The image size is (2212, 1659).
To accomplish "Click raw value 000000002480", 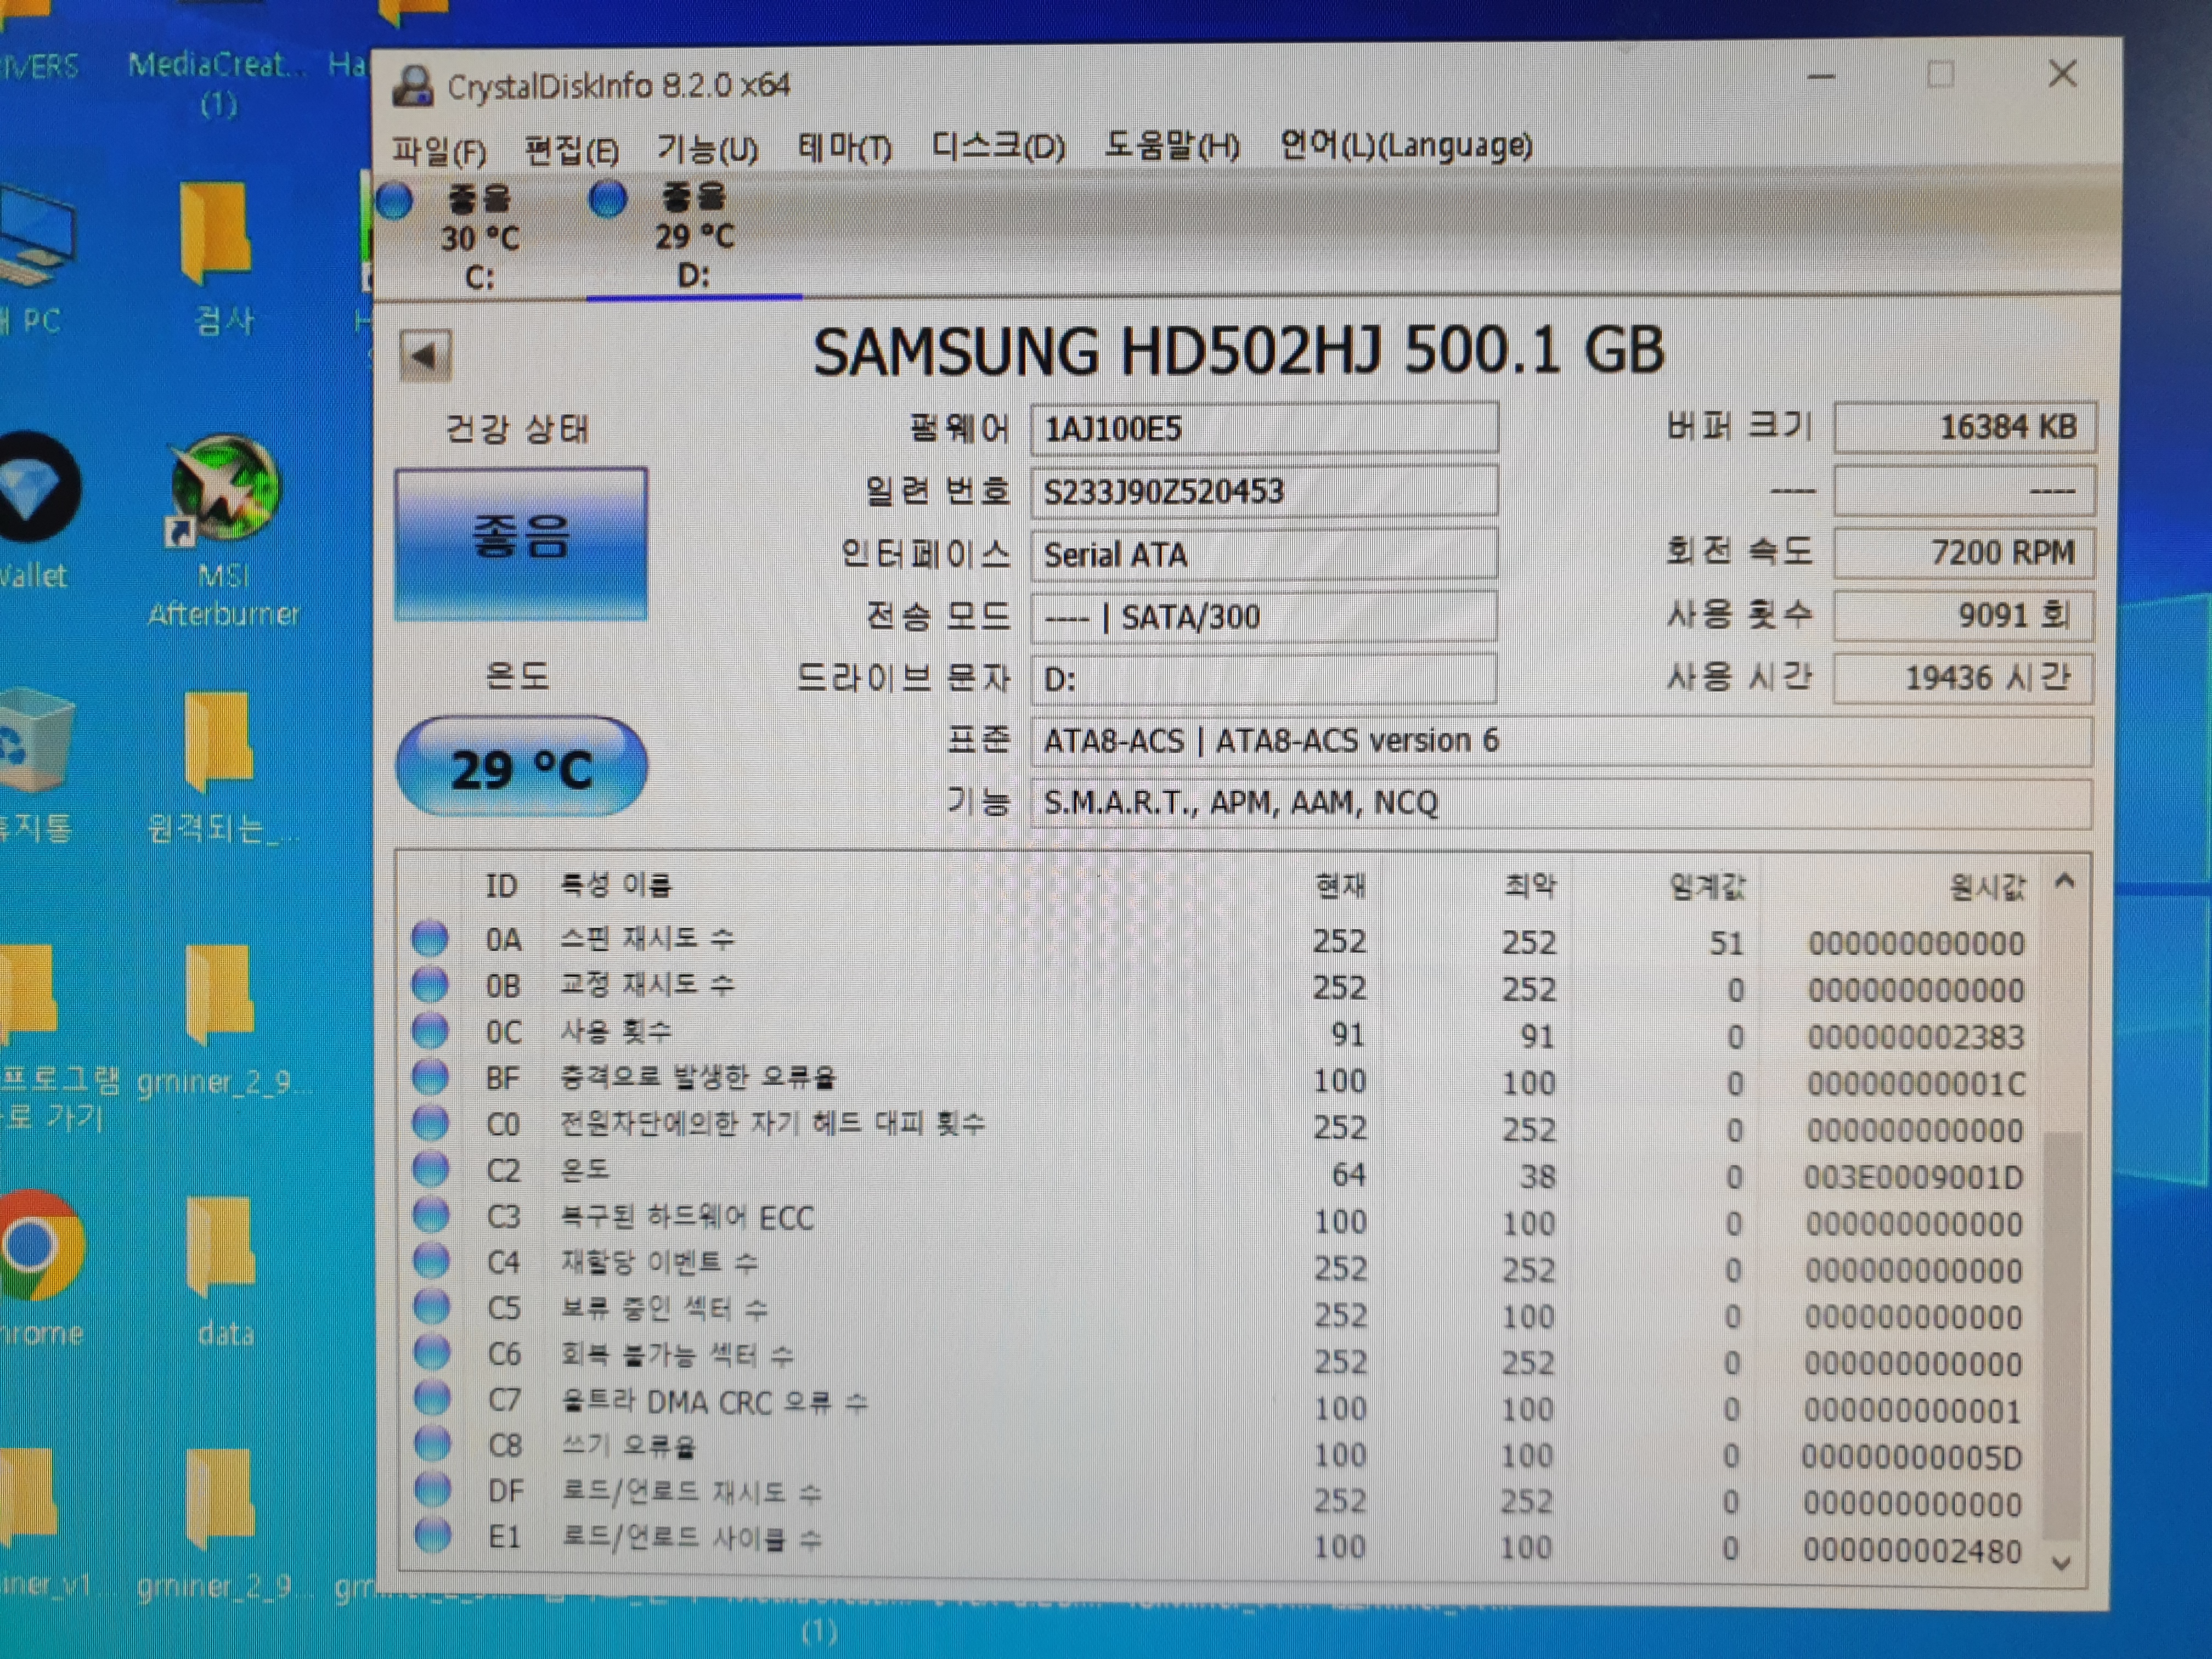I will 1912,1551.
